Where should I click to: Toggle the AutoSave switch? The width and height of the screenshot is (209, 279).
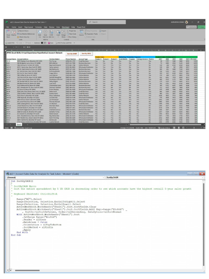click(43, 43)
